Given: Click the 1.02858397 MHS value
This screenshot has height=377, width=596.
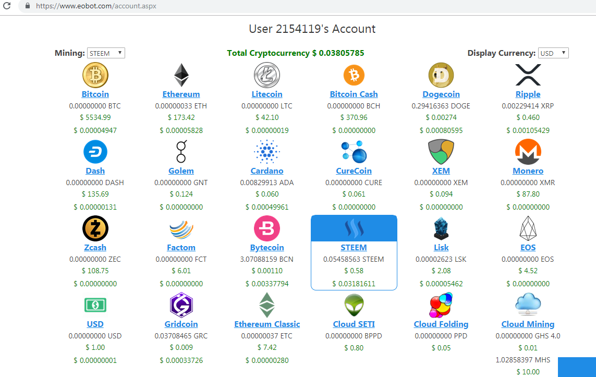Looking at the screenshot, I should click(522, 359).
